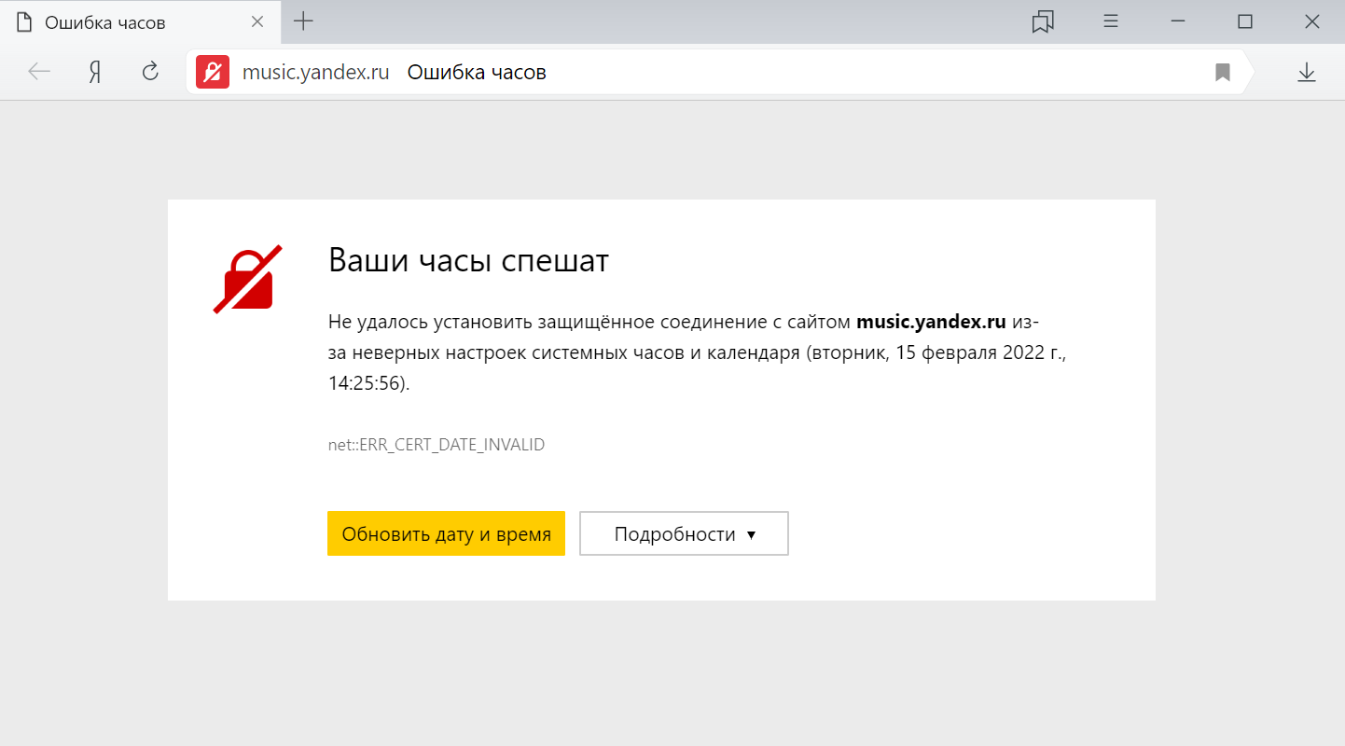Screen dimensions: 1345x746
Task: Expand the Подробности dropdown
Action: click(685, 533)
